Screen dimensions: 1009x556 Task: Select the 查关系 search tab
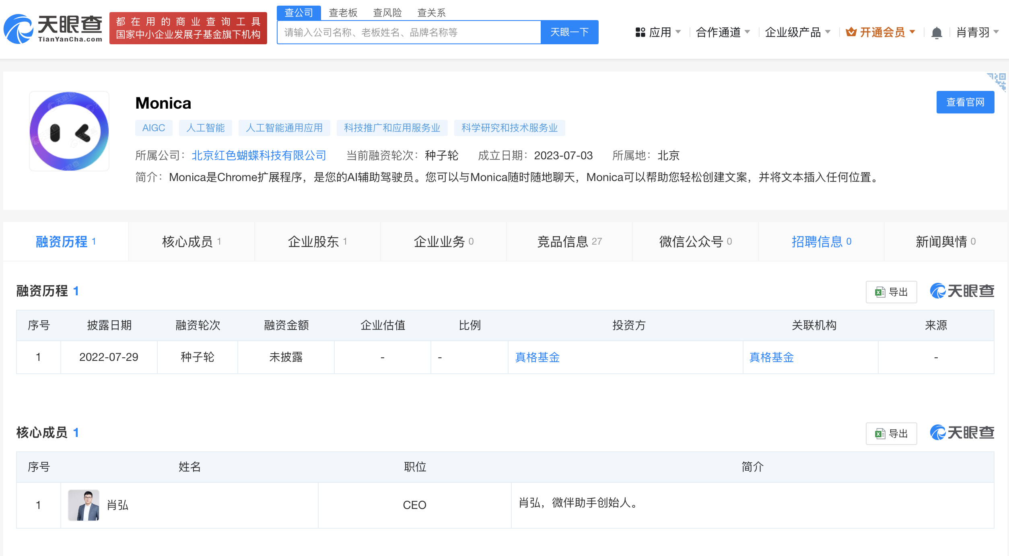(x=432, y=13)
